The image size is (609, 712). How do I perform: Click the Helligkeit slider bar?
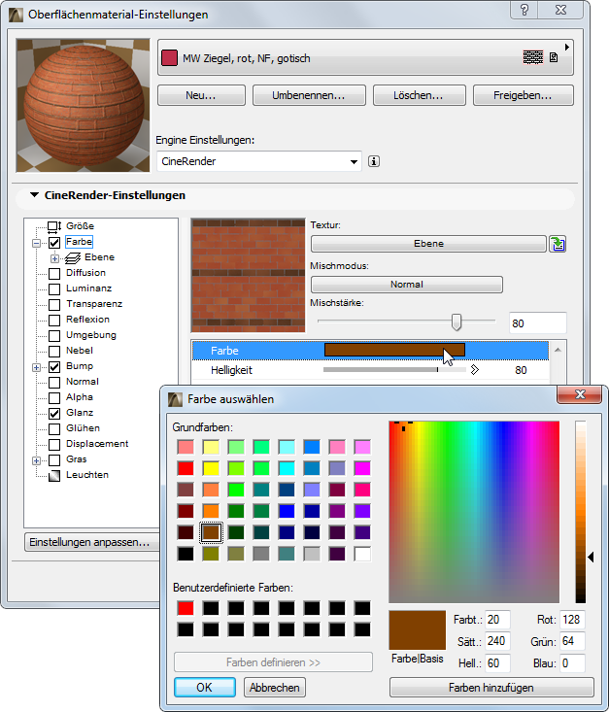pos(394,370)
